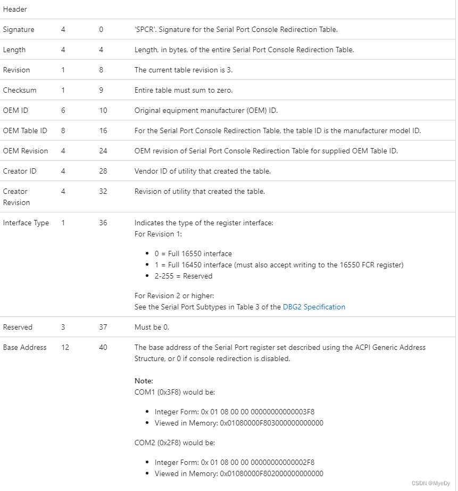Click the Creator ID field name
The width and height of the screenshot is (458, 491).
pos(19,171)
